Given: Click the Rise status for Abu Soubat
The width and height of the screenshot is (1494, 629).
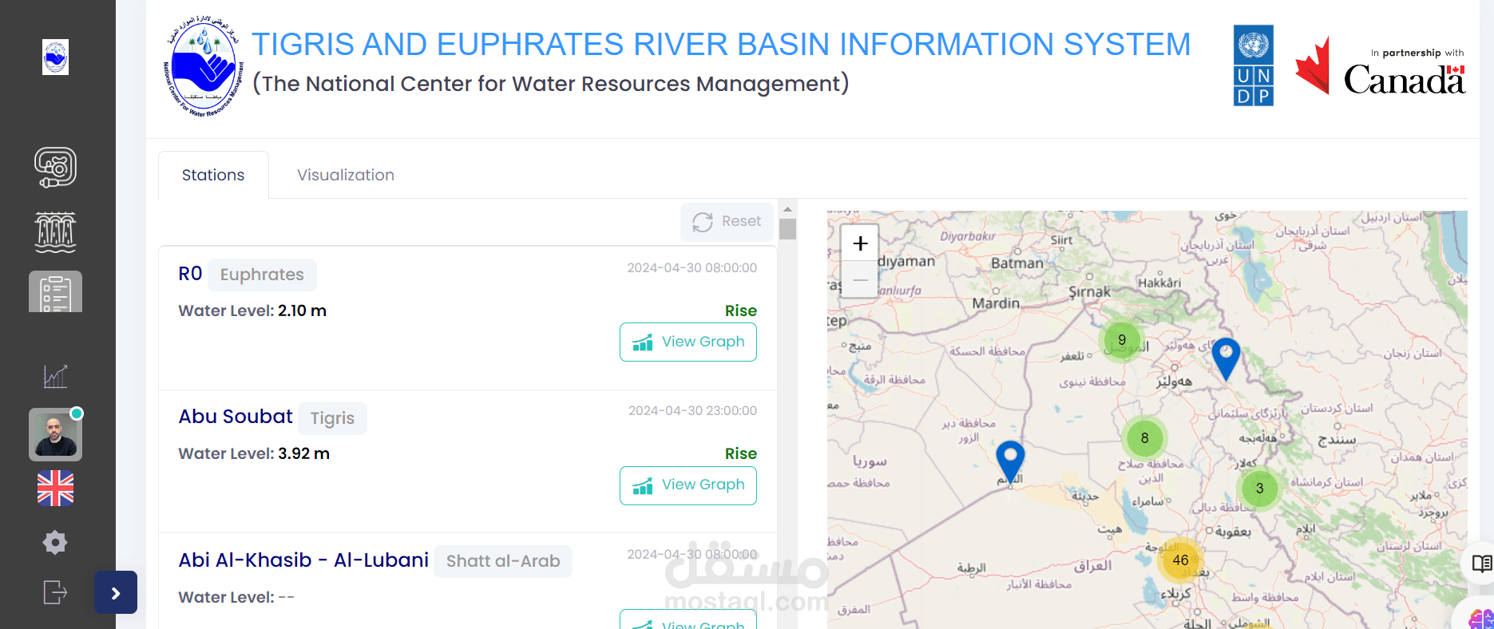Looking at the screenshot, I should click(741, 453).
